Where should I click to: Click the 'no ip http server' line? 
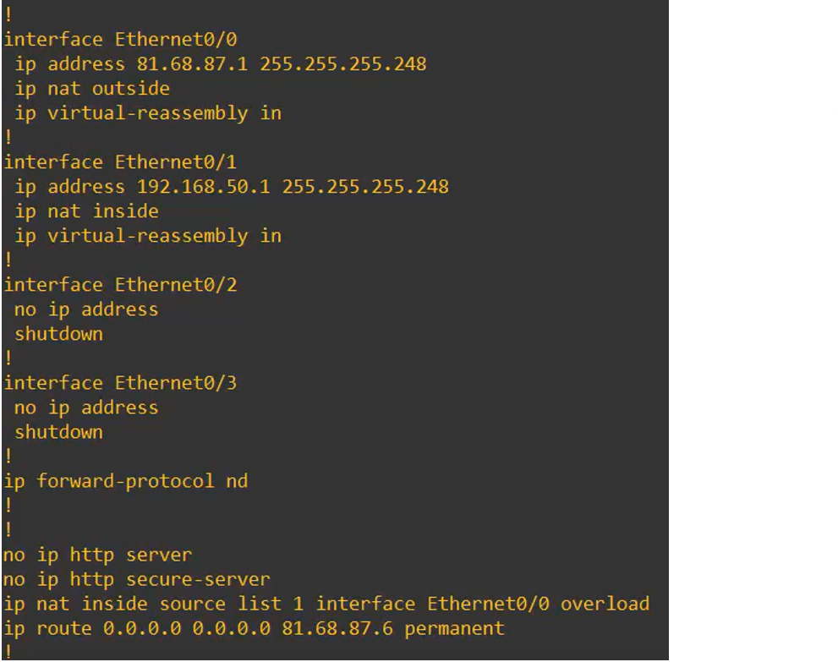click(x=97, y=555)
